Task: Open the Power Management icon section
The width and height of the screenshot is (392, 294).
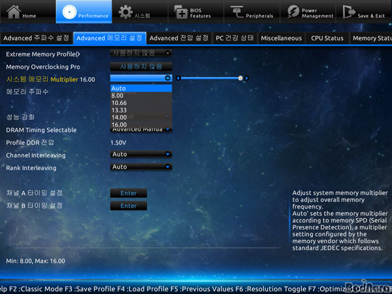Action: click(x=293, y=11)
